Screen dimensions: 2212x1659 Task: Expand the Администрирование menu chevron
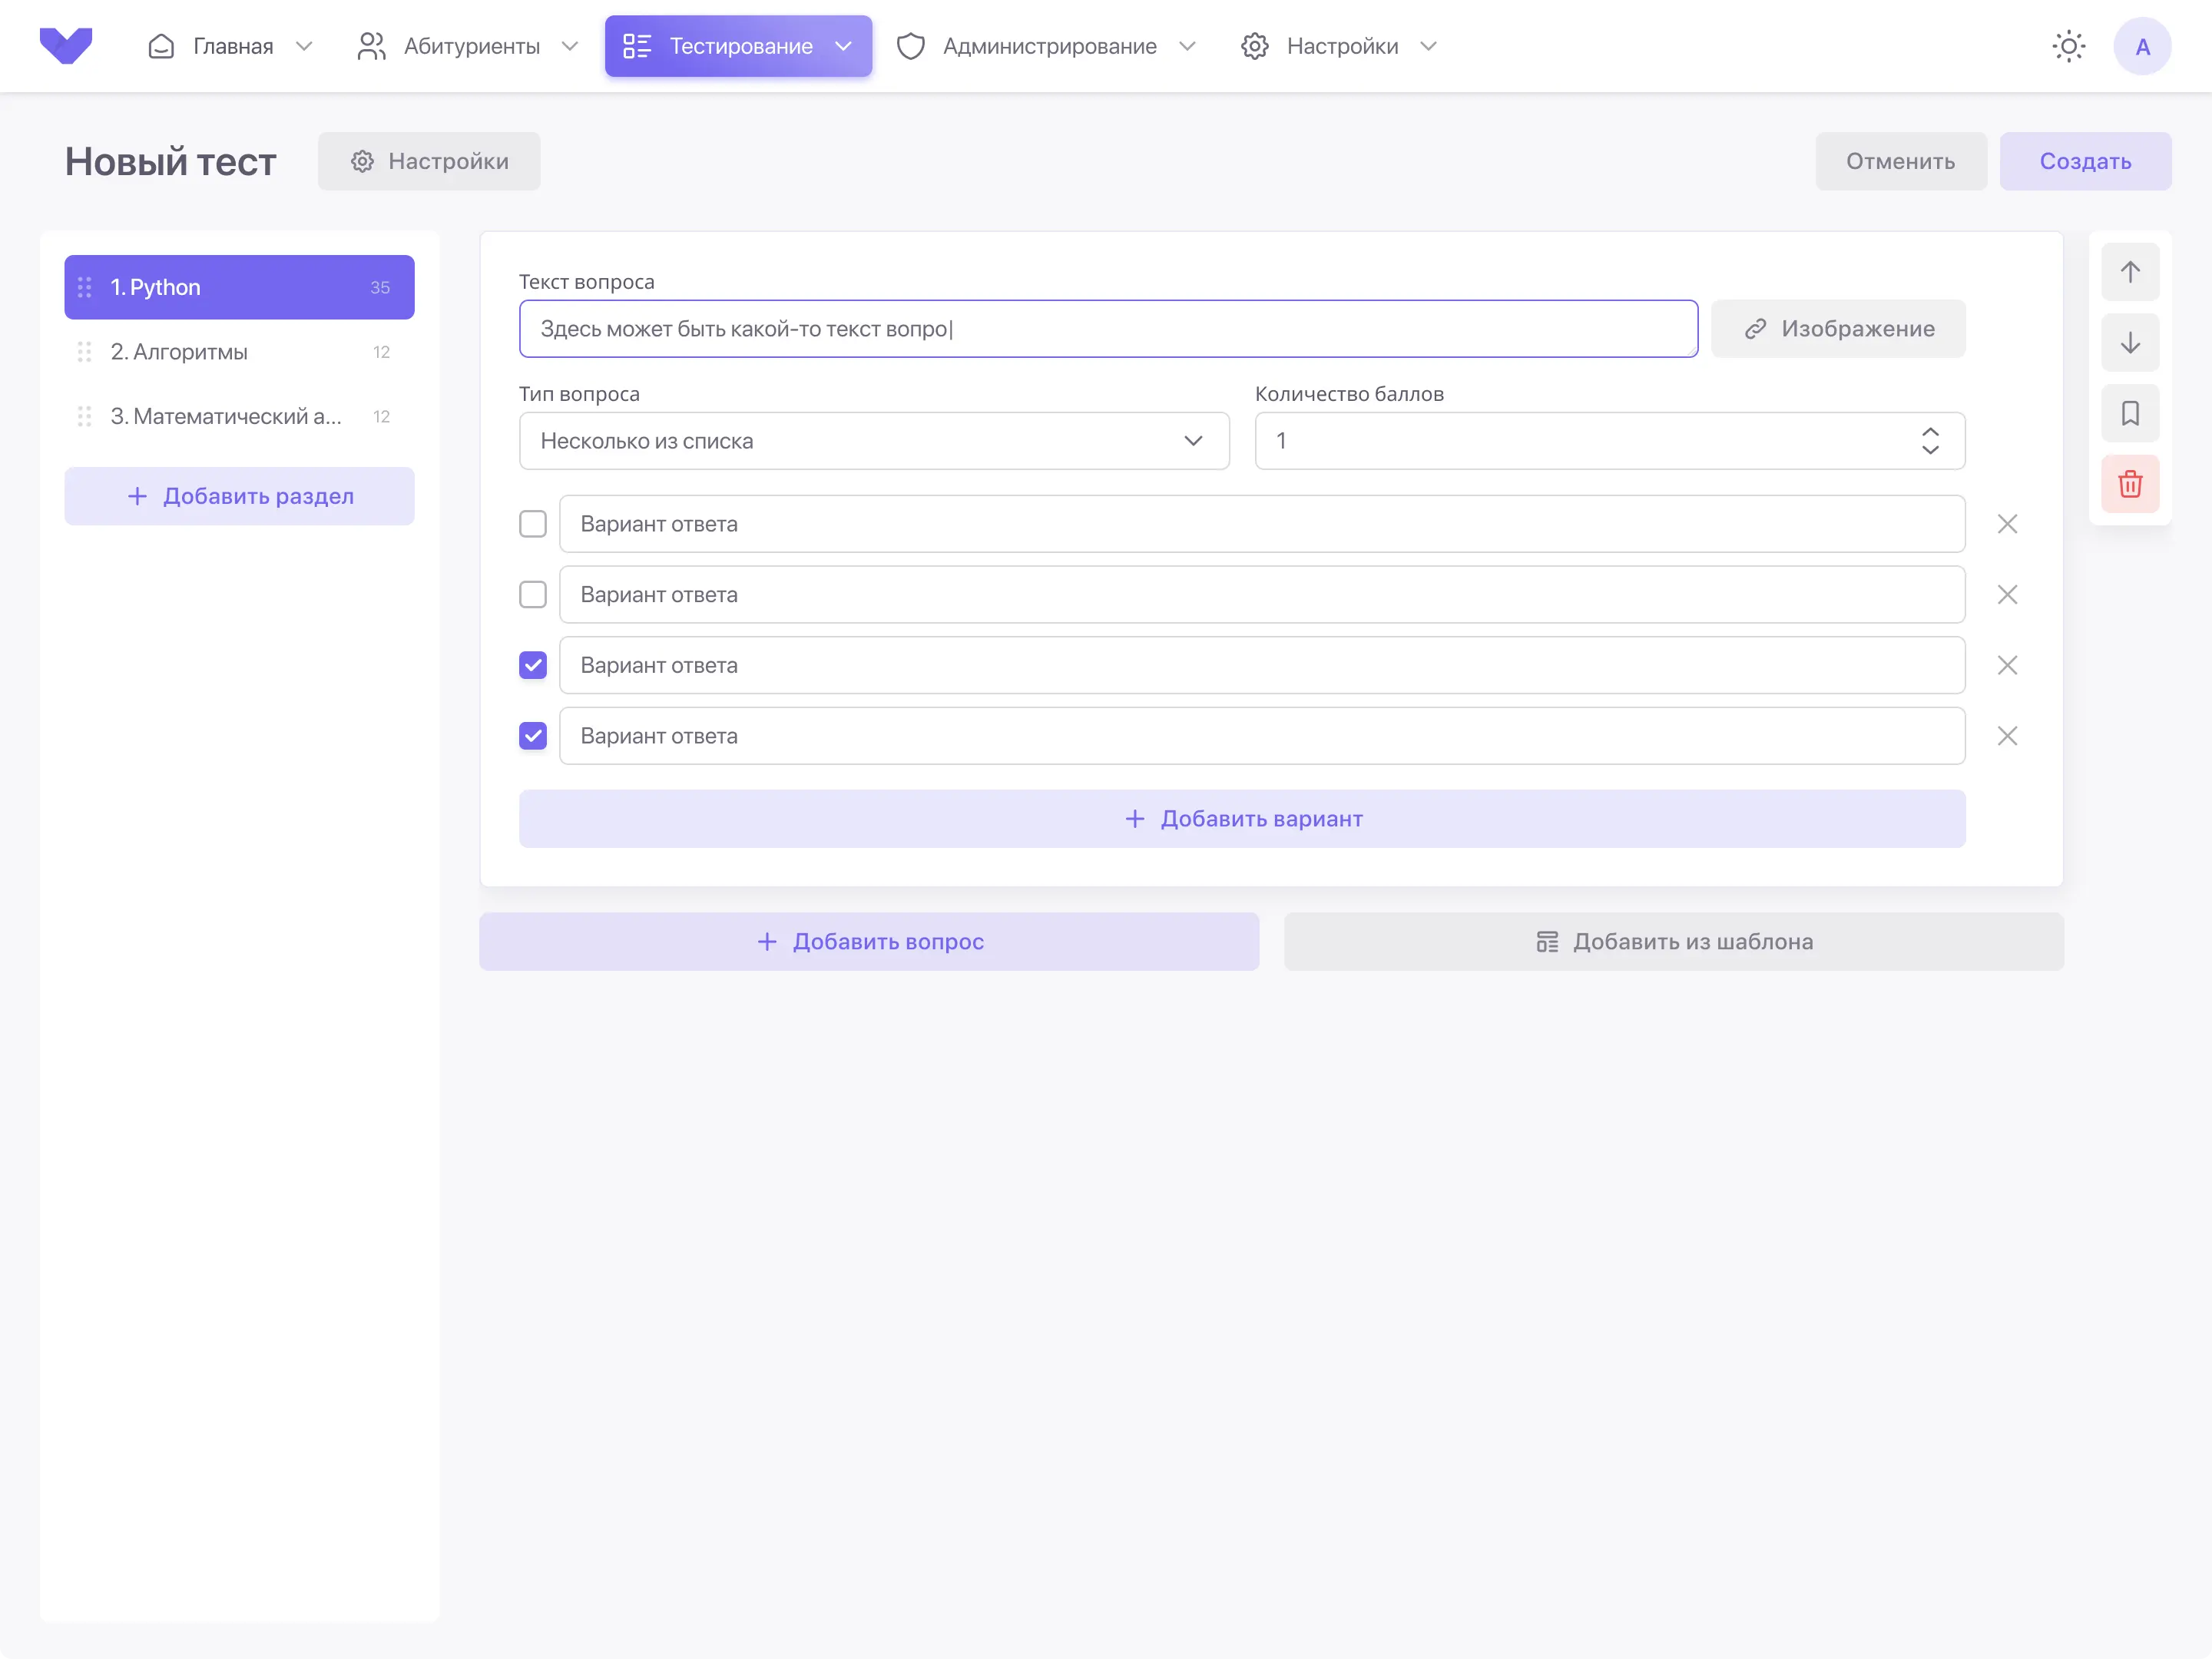pyautogui.click(x=1187, y=46)
